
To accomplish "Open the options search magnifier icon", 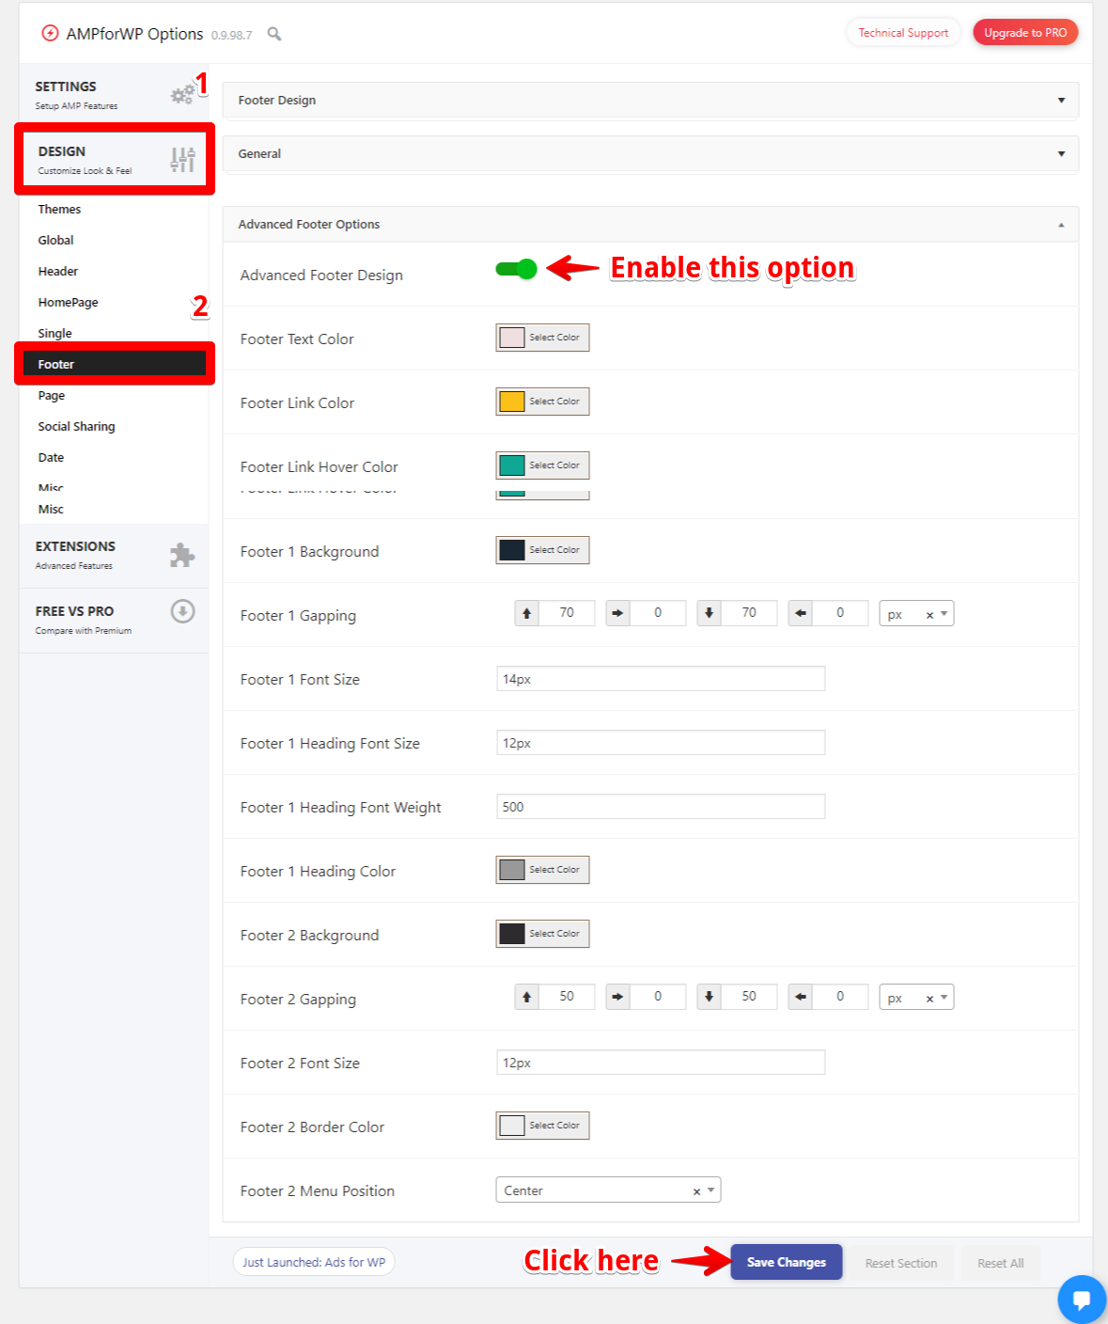I will tap(274, 34).
